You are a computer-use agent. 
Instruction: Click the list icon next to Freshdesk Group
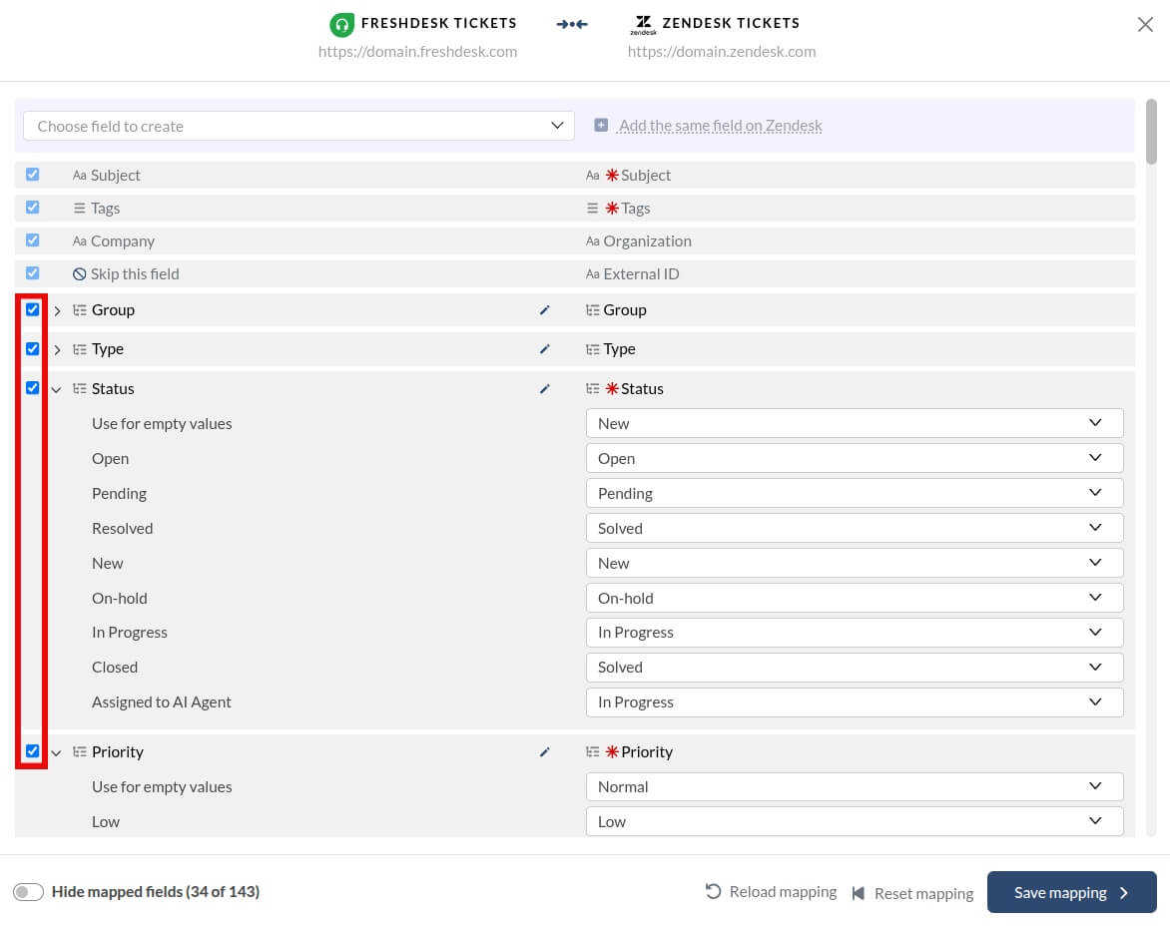pos(79,310)
